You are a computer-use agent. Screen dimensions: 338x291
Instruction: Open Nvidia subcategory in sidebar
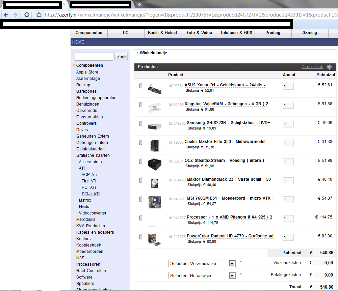point(84,207)
